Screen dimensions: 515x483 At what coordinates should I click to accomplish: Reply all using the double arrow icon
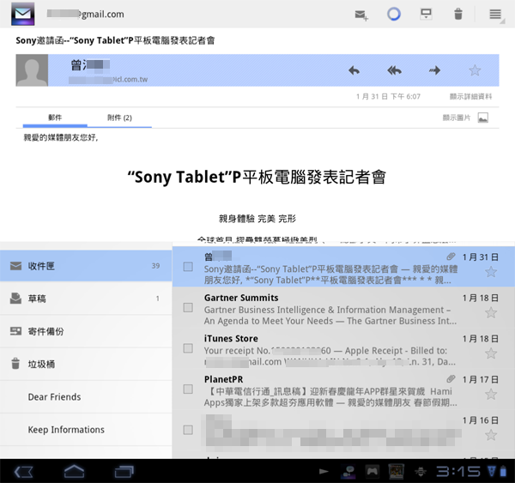coord(394,70)
